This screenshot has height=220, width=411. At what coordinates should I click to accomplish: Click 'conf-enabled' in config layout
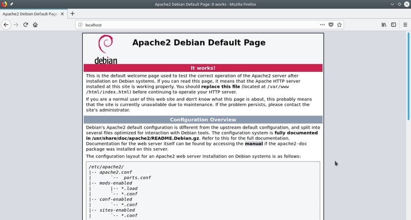coord(116,199)
